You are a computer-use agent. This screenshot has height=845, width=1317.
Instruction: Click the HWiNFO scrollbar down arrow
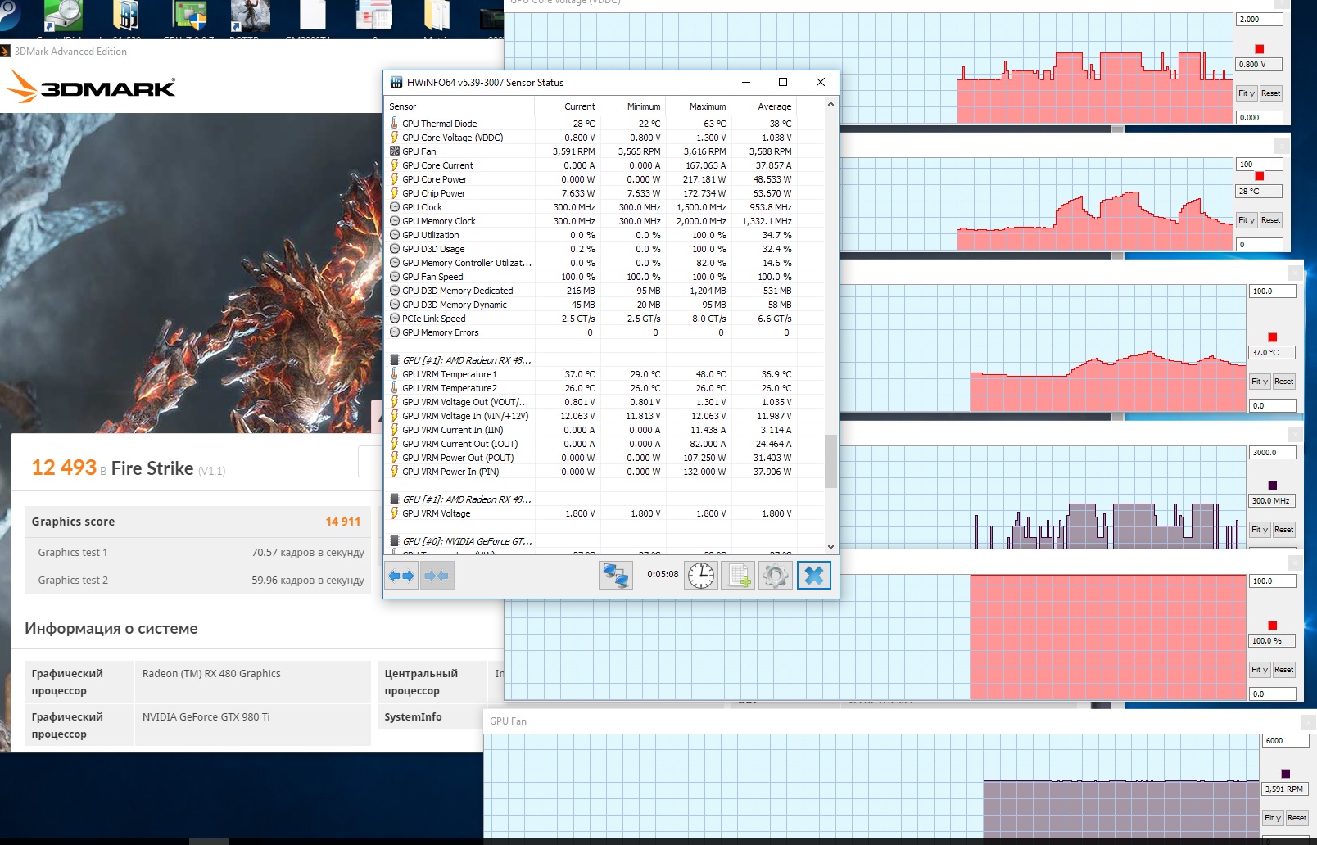830,546
